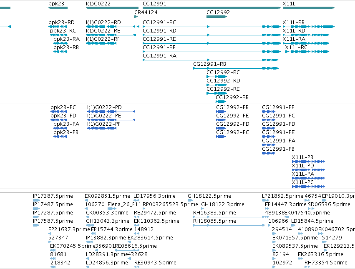The width and height of the screenshot is (355, 269).
Task: Select protein CG12991-PE
Action: 269,137
